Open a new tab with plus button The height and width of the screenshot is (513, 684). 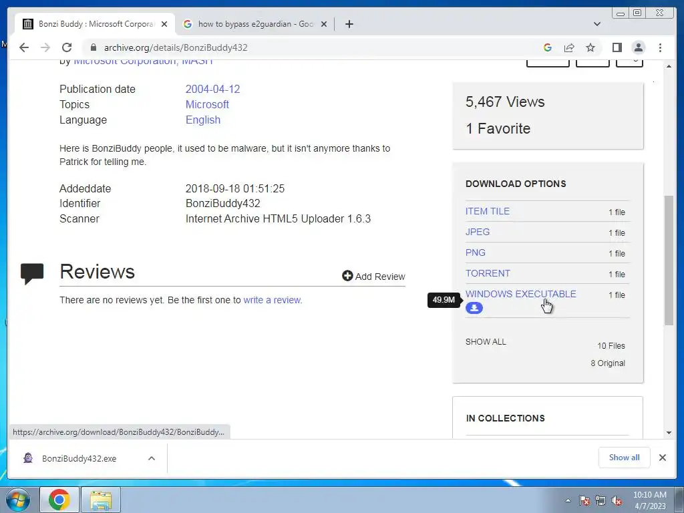(x=349, y=24)
